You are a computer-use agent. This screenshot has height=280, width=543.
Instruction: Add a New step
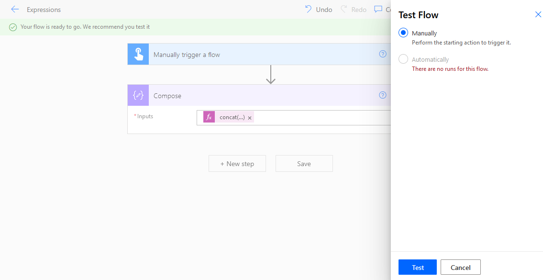tap(237, 164)
